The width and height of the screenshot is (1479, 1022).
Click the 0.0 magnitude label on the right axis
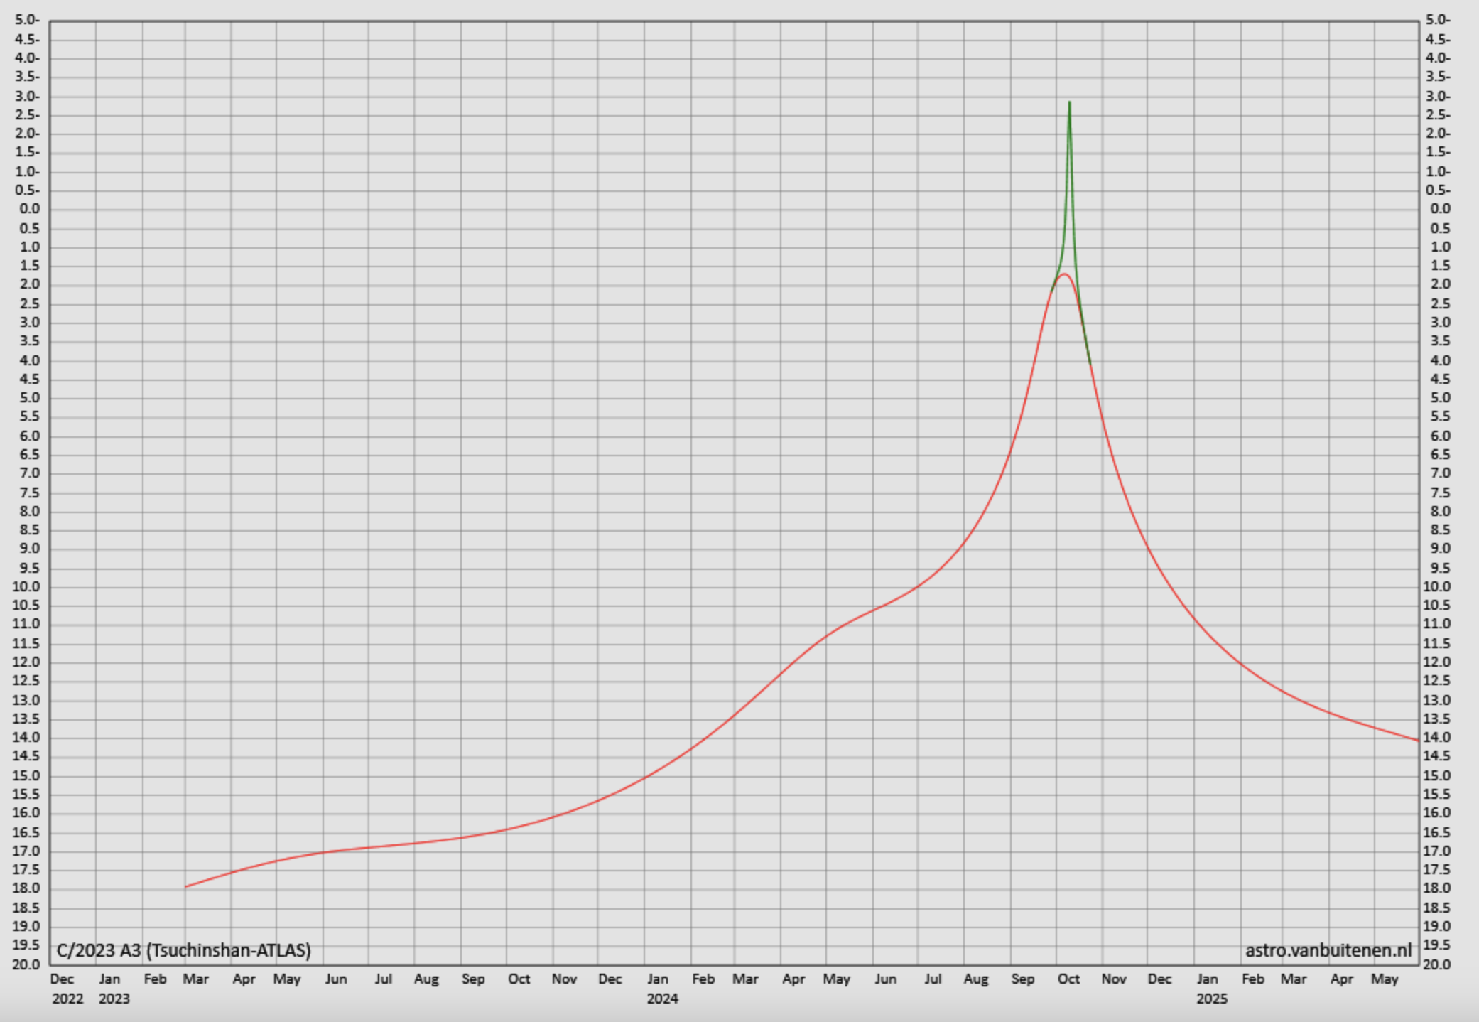[x=1440, y=209]
